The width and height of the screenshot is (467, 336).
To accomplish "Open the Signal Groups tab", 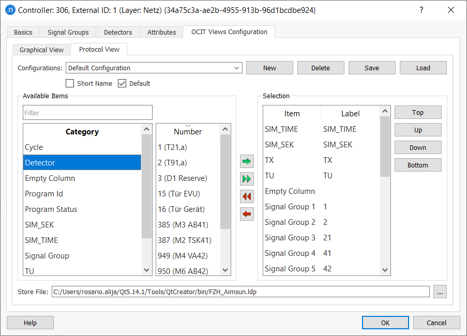I will tap(68, 32).
